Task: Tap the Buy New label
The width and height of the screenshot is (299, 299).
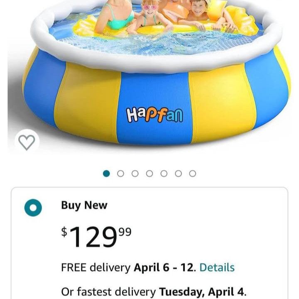Action: pos(84,206)
